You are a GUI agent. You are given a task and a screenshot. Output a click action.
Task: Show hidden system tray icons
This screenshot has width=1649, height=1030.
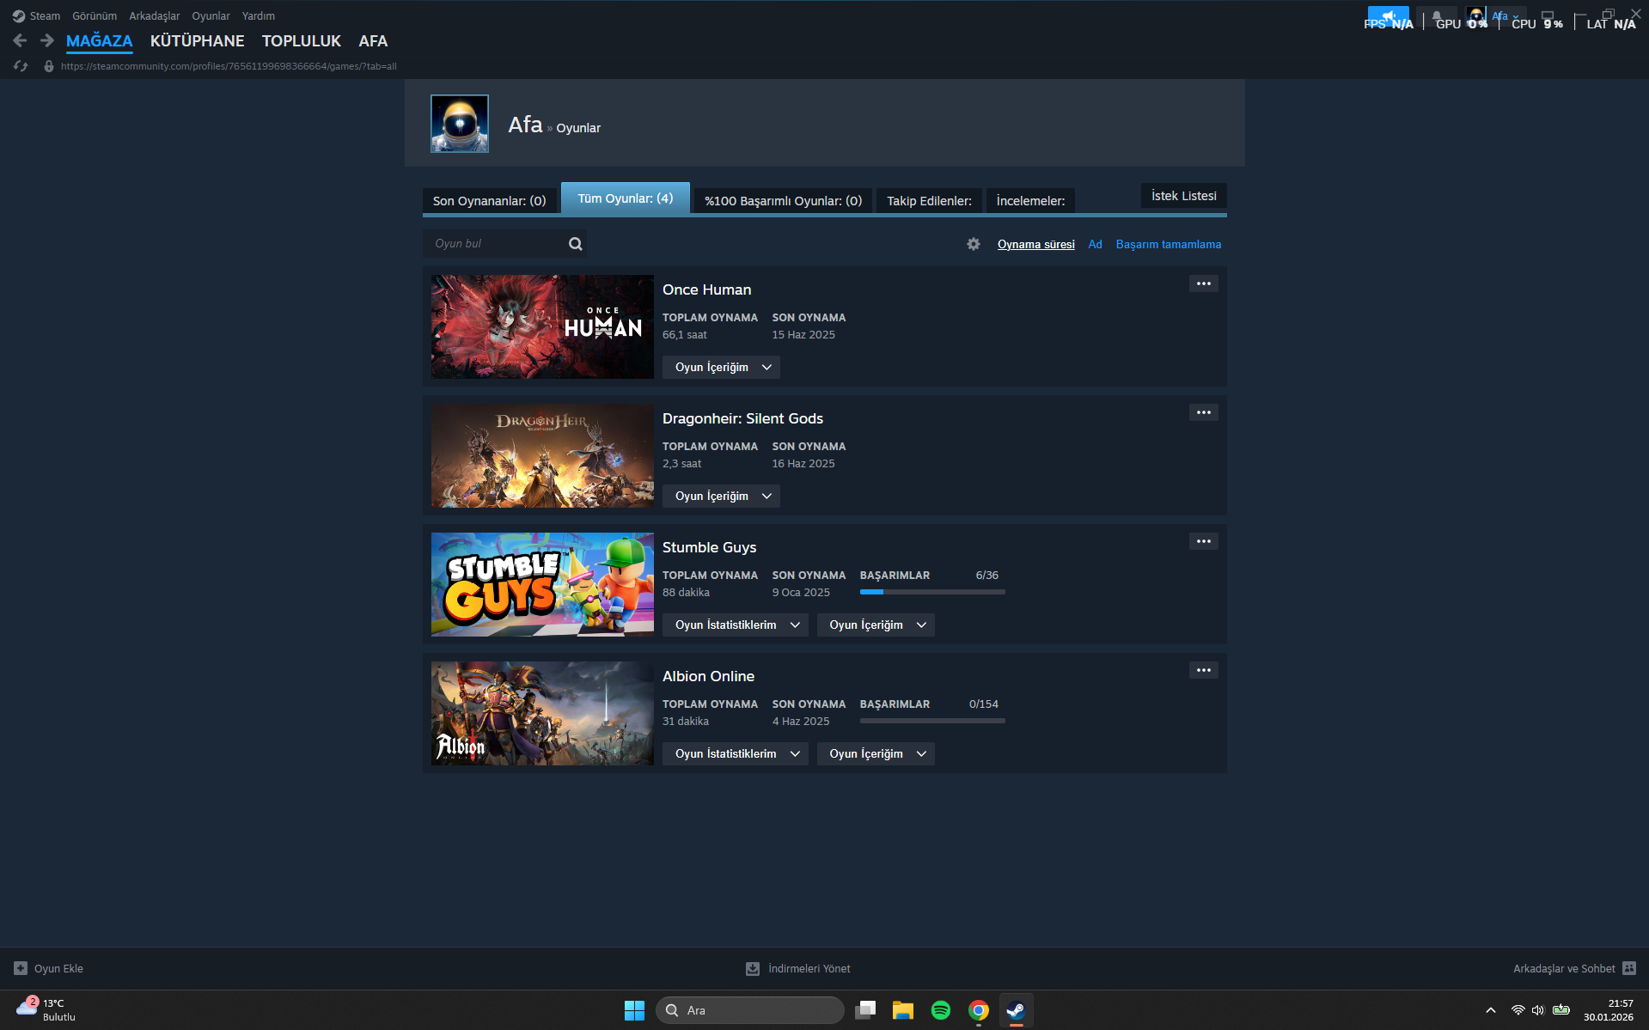tap(1491, 1010)
